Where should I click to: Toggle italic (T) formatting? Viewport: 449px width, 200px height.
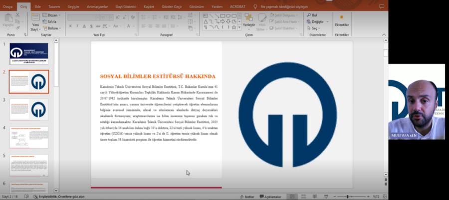[x=77, y=26]
